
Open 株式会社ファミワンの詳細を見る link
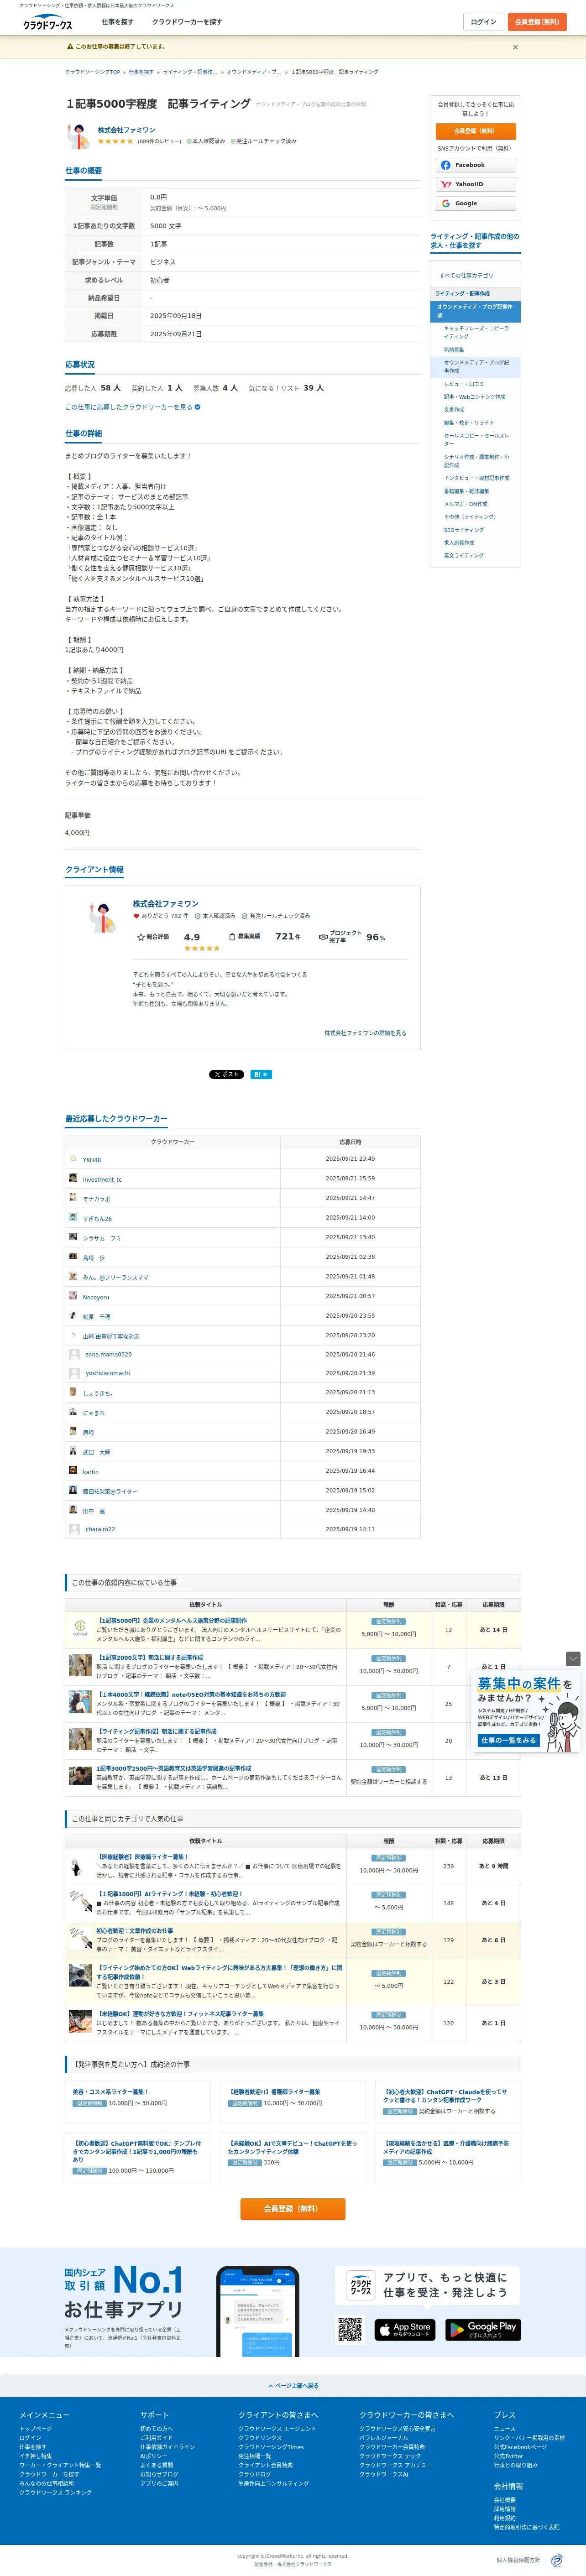coord(365,1033)
